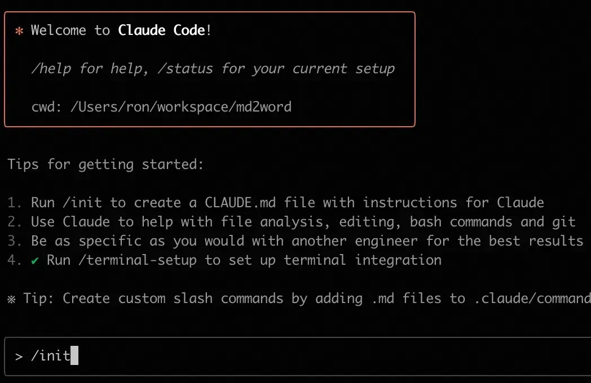
Task: Click tip 3 about being specific
Action: click(x=307, y=241)
